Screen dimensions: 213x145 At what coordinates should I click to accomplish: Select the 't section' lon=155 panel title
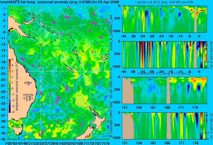pos(164,2)
